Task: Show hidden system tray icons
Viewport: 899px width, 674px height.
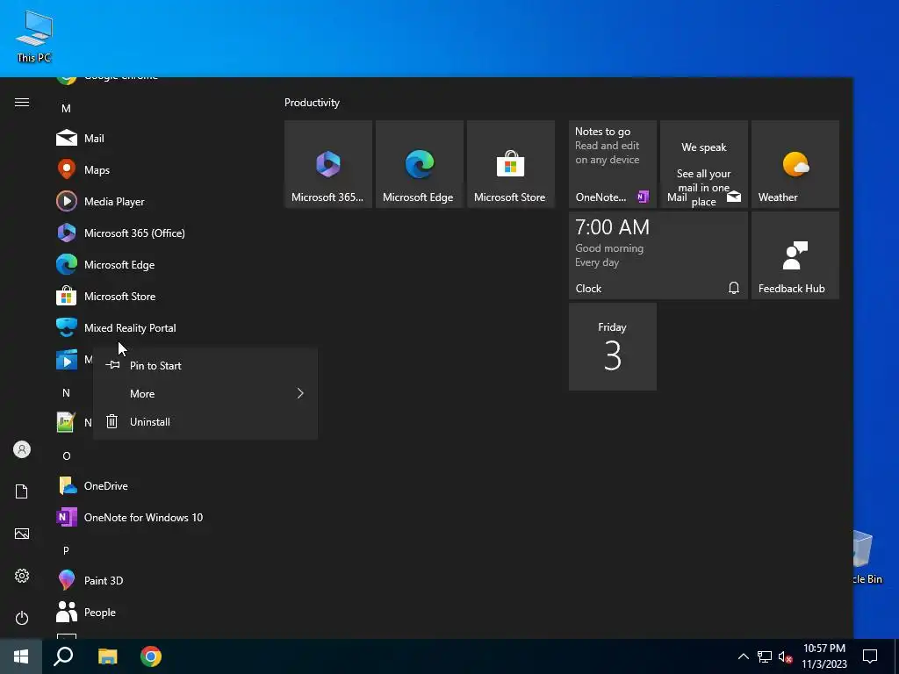Action: click(x=743, y=656)
